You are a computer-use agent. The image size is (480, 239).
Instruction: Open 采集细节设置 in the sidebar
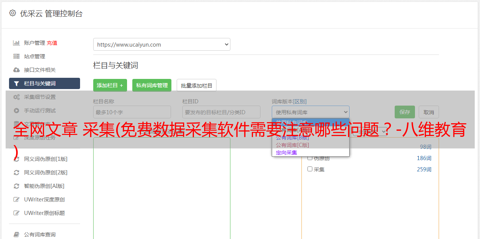[40, 97]
